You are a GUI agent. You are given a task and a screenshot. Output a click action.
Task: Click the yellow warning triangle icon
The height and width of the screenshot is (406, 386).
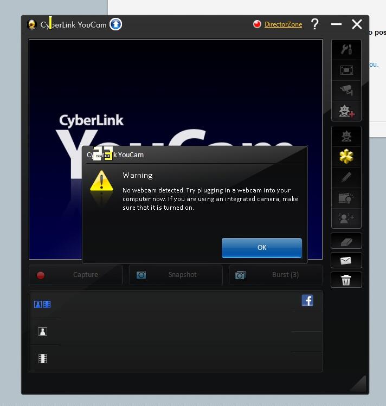point(101,181)
